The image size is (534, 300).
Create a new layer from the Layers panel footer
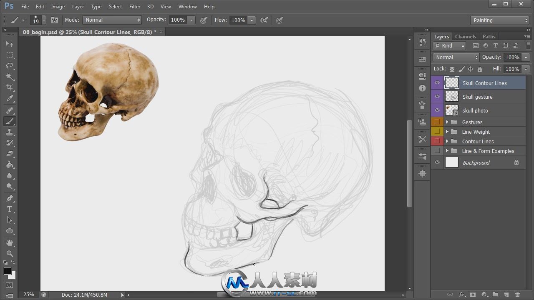click(x=506, y=295)
